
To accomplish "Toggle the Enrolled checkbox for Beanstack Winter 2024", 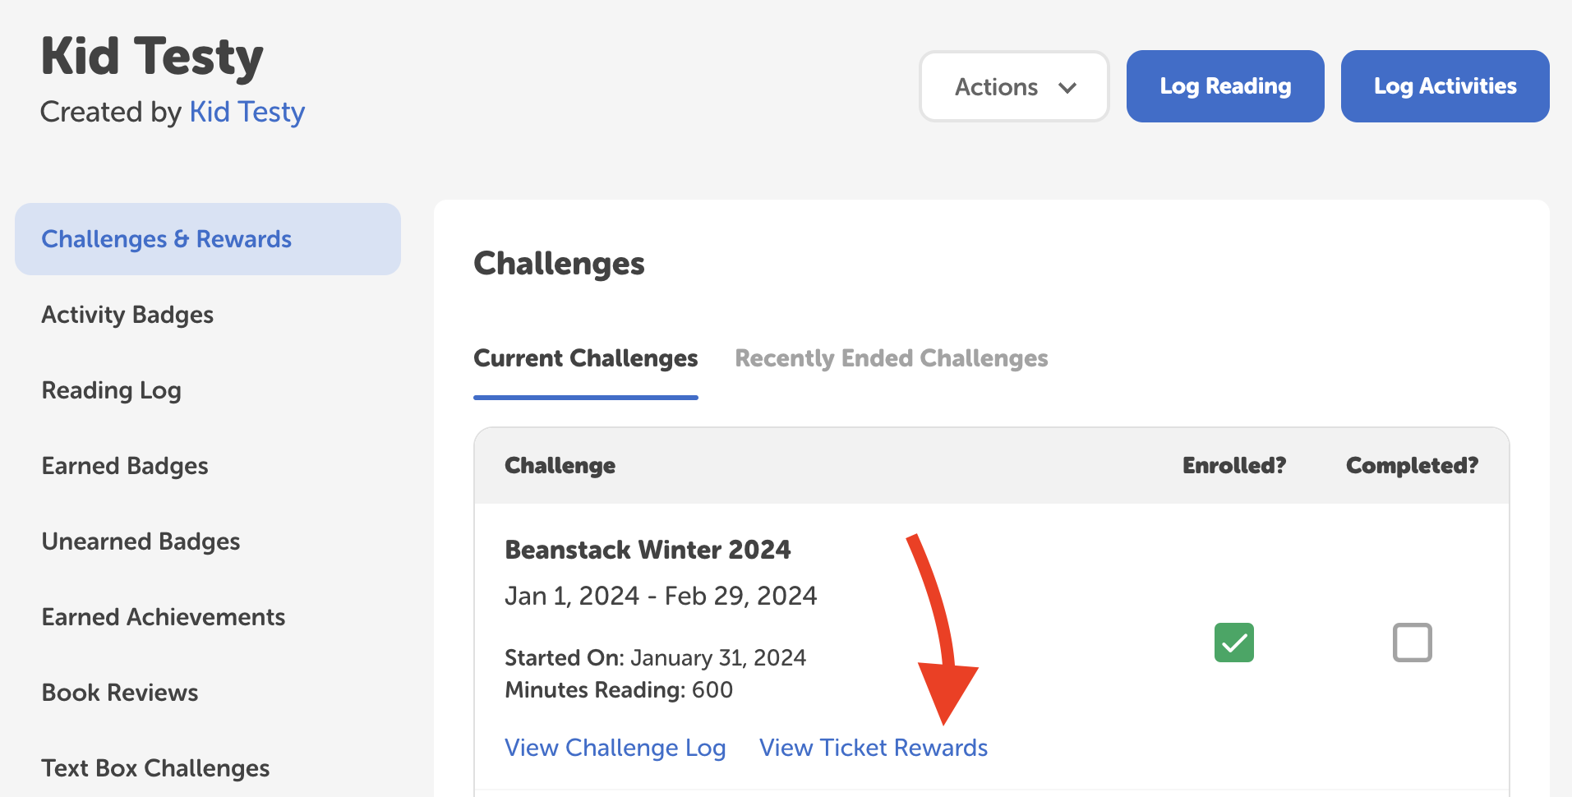I will (x=1233, y=643).
